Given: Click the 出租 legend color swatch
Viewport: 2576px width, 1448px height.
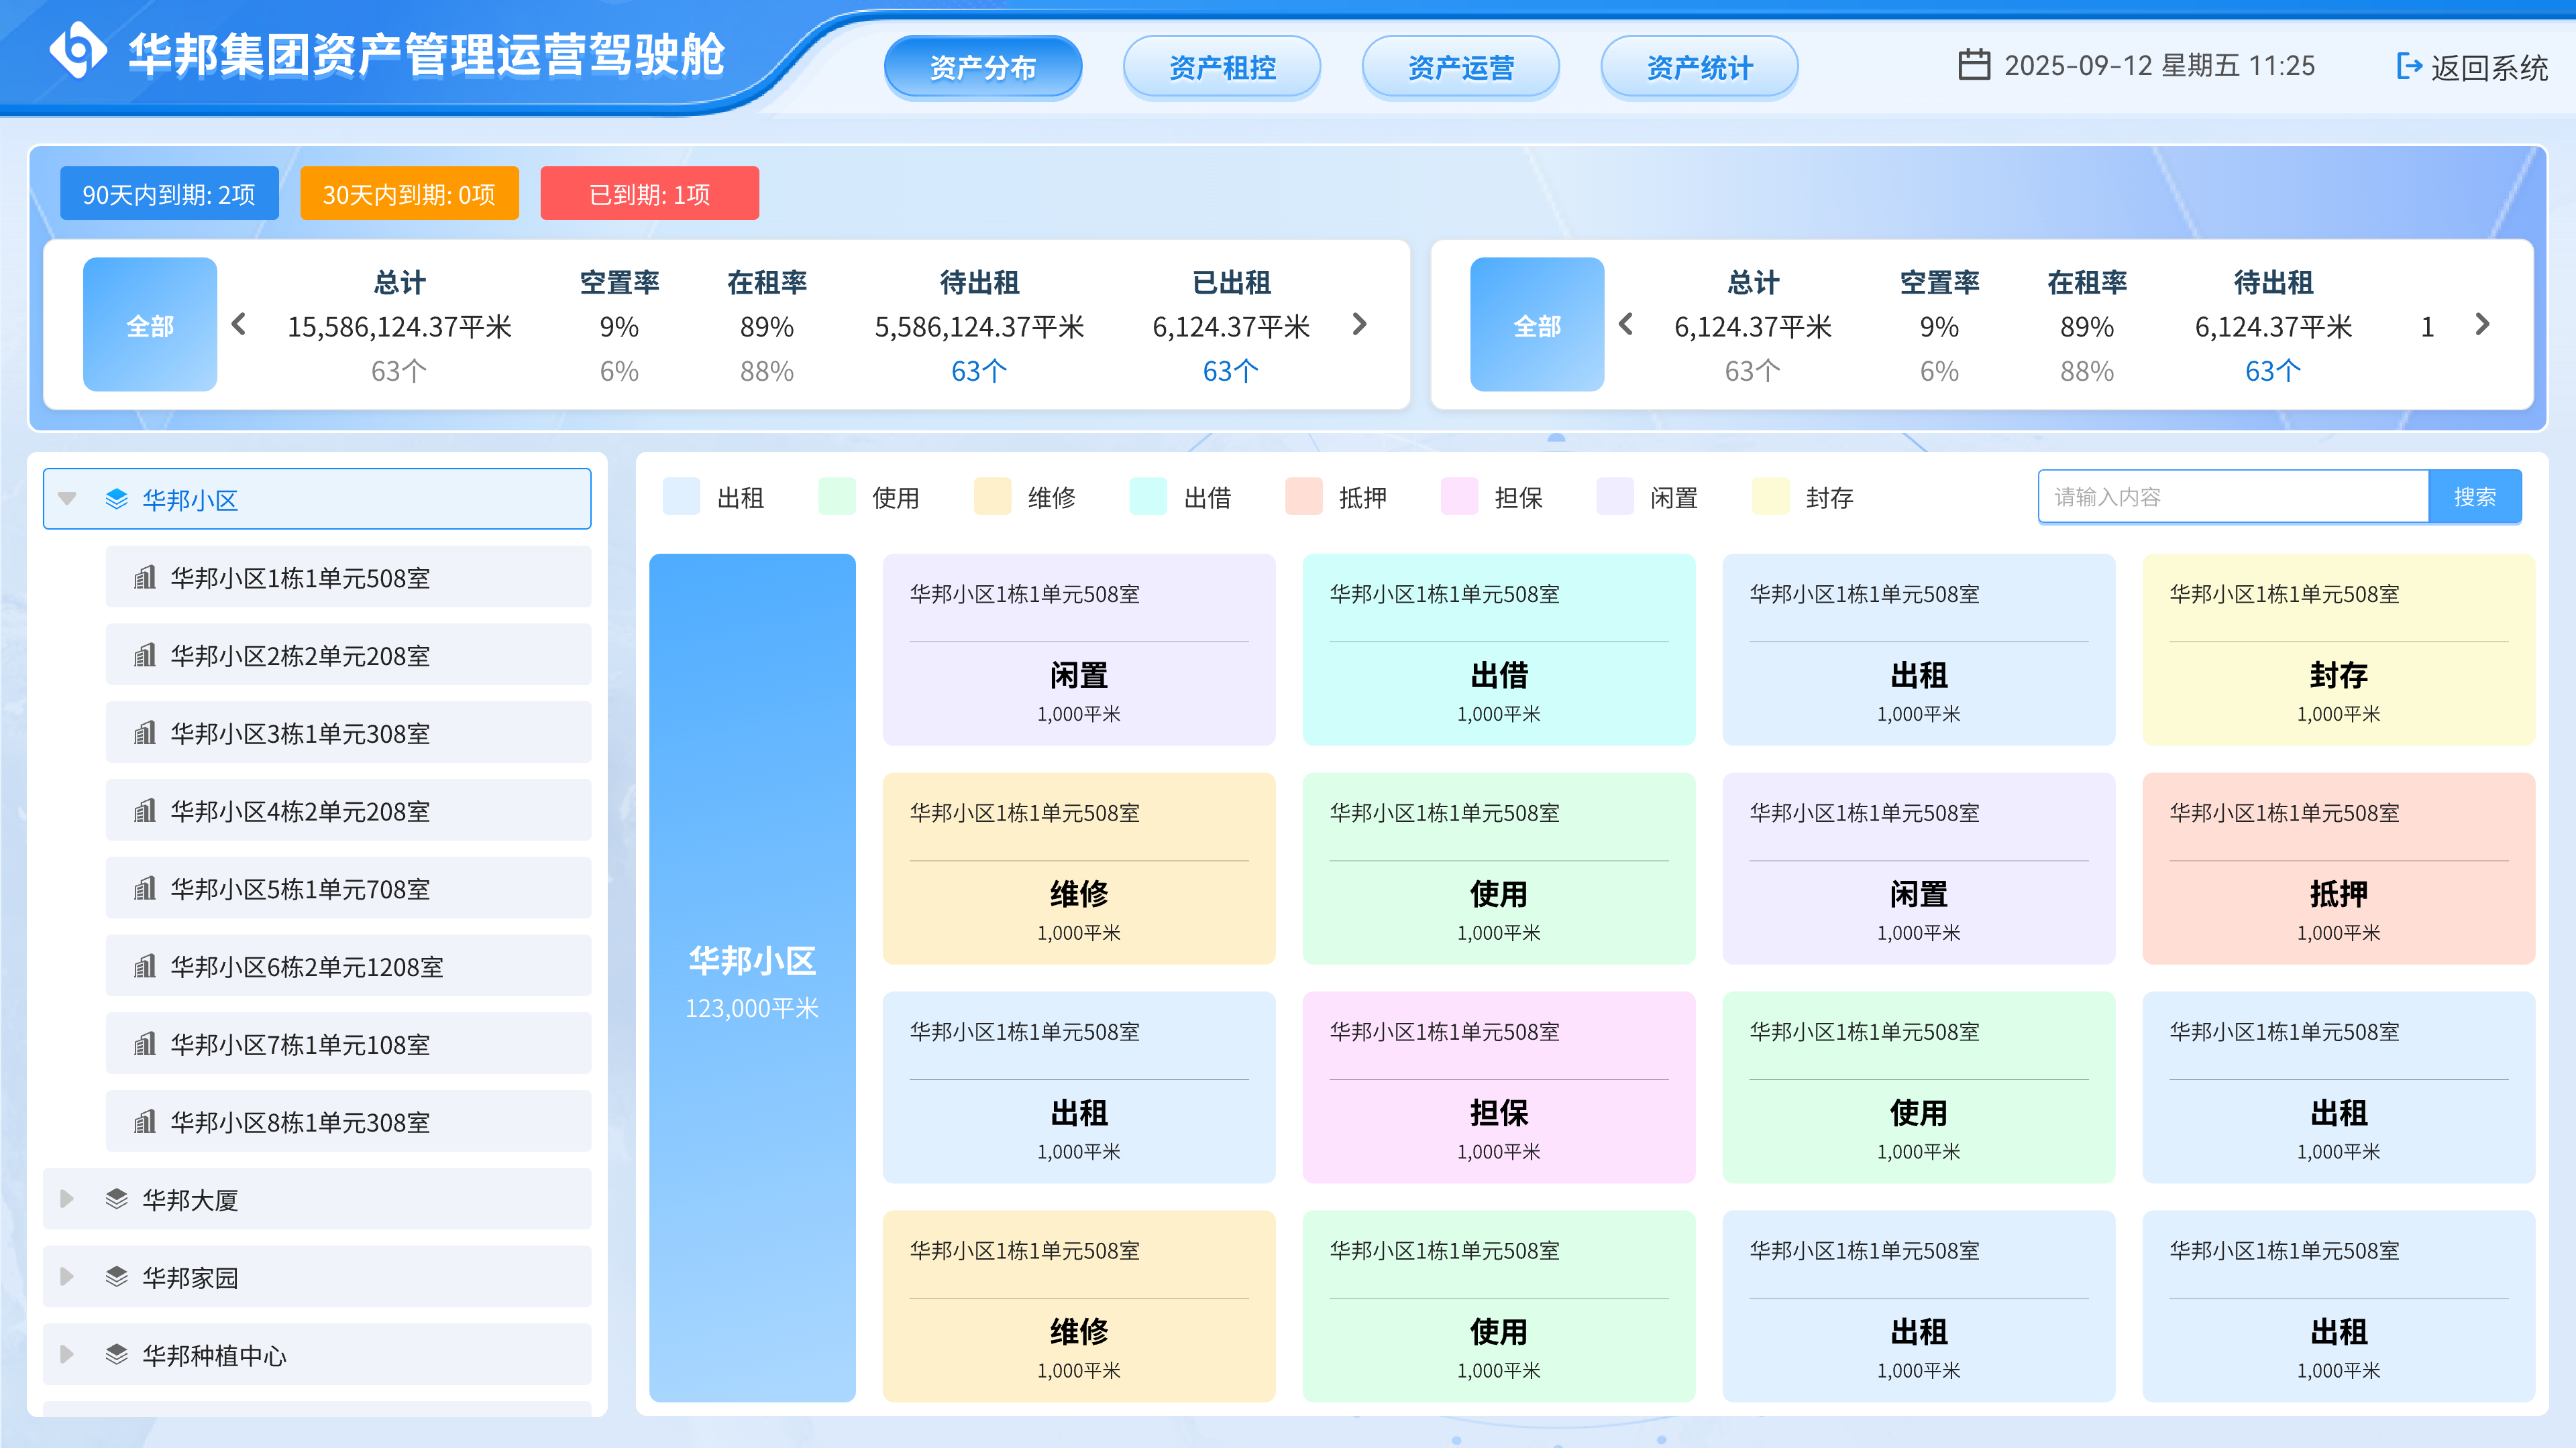Looking at the screenshot, I should click(x=681, y=497).
